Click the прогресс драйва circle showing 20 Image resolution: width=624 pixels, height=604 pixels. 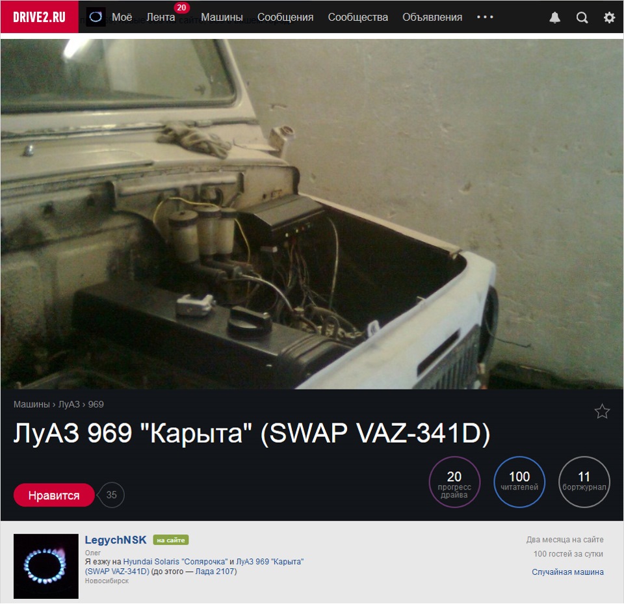coord(454,482)
